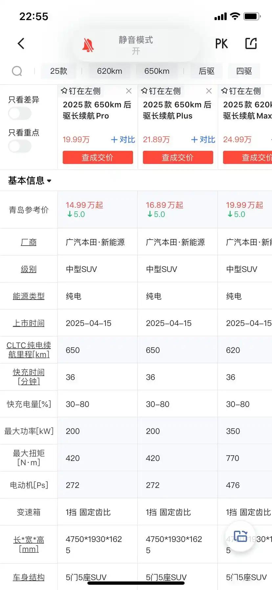Viewport: 272px width, 590px height.
Task: Select the 650km filter tab
Action: click(157, 71)
